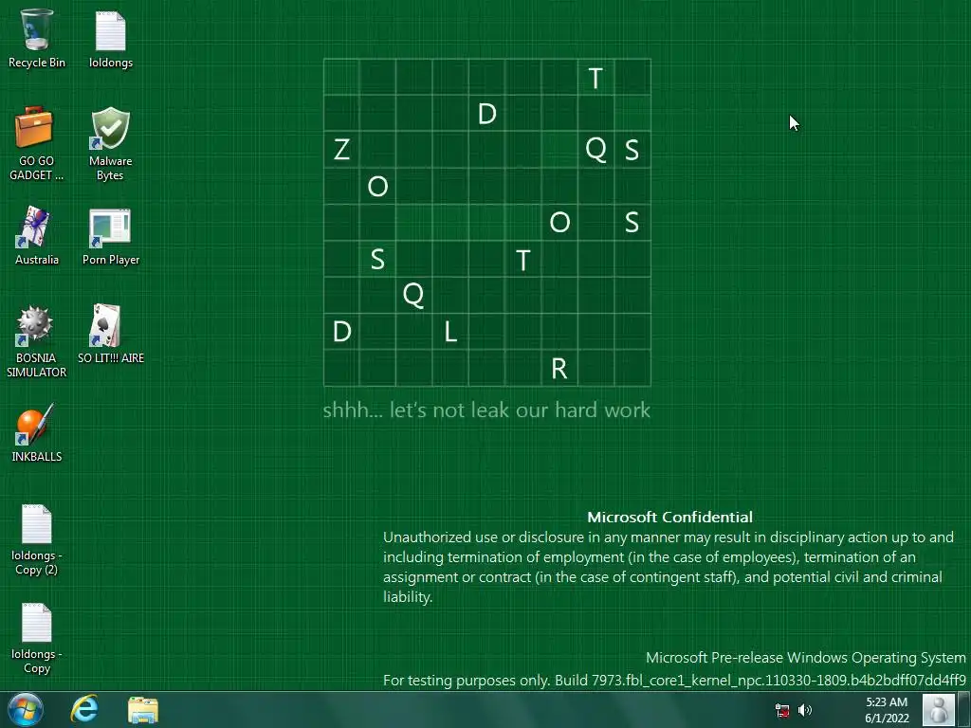Select the Malware Bytes shield shortcut
Image resolution: width=971 pixels, height=728 pixels.
(110, 143)
